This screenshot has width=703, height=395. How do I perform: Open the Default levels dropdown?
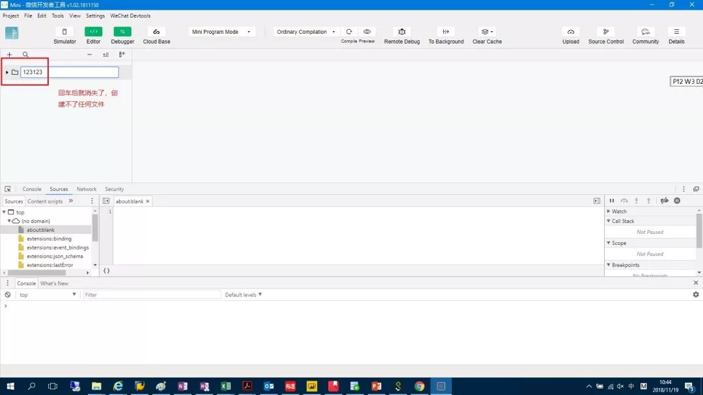[243, 295]
